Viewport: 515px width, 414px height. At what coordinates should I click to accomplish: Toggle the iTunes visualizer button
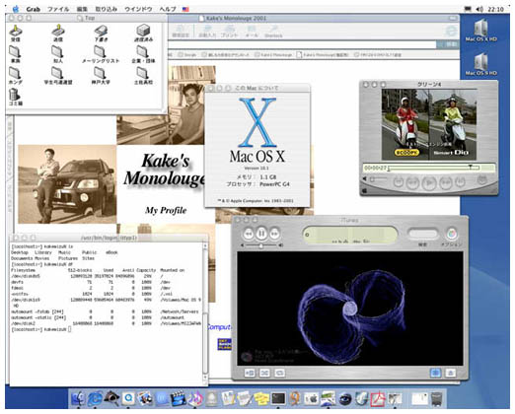[x=435, y=373]
